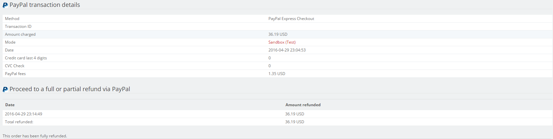Click the 1.35 USD fees value
Image resolution: width=553 pixels, height=139 pixels.
click(277, 74)
